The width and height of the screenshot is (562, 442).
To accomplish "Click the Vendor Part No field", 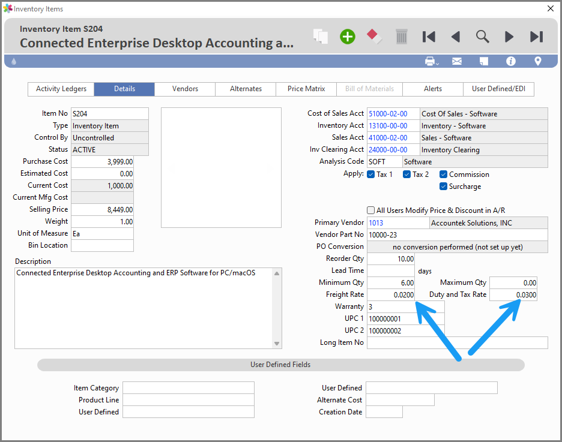I will 458,234.
